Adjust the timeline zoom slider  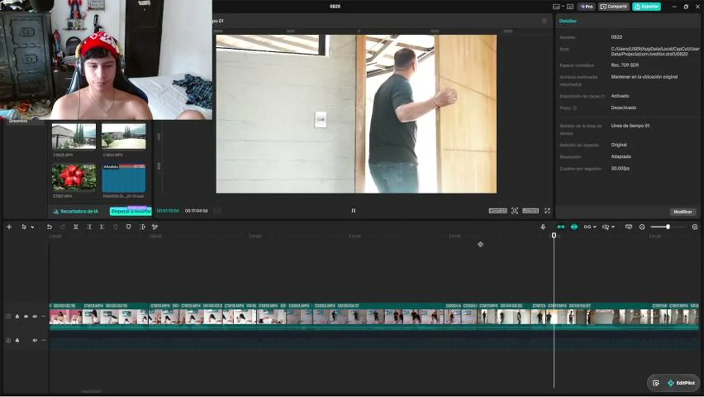668,227
